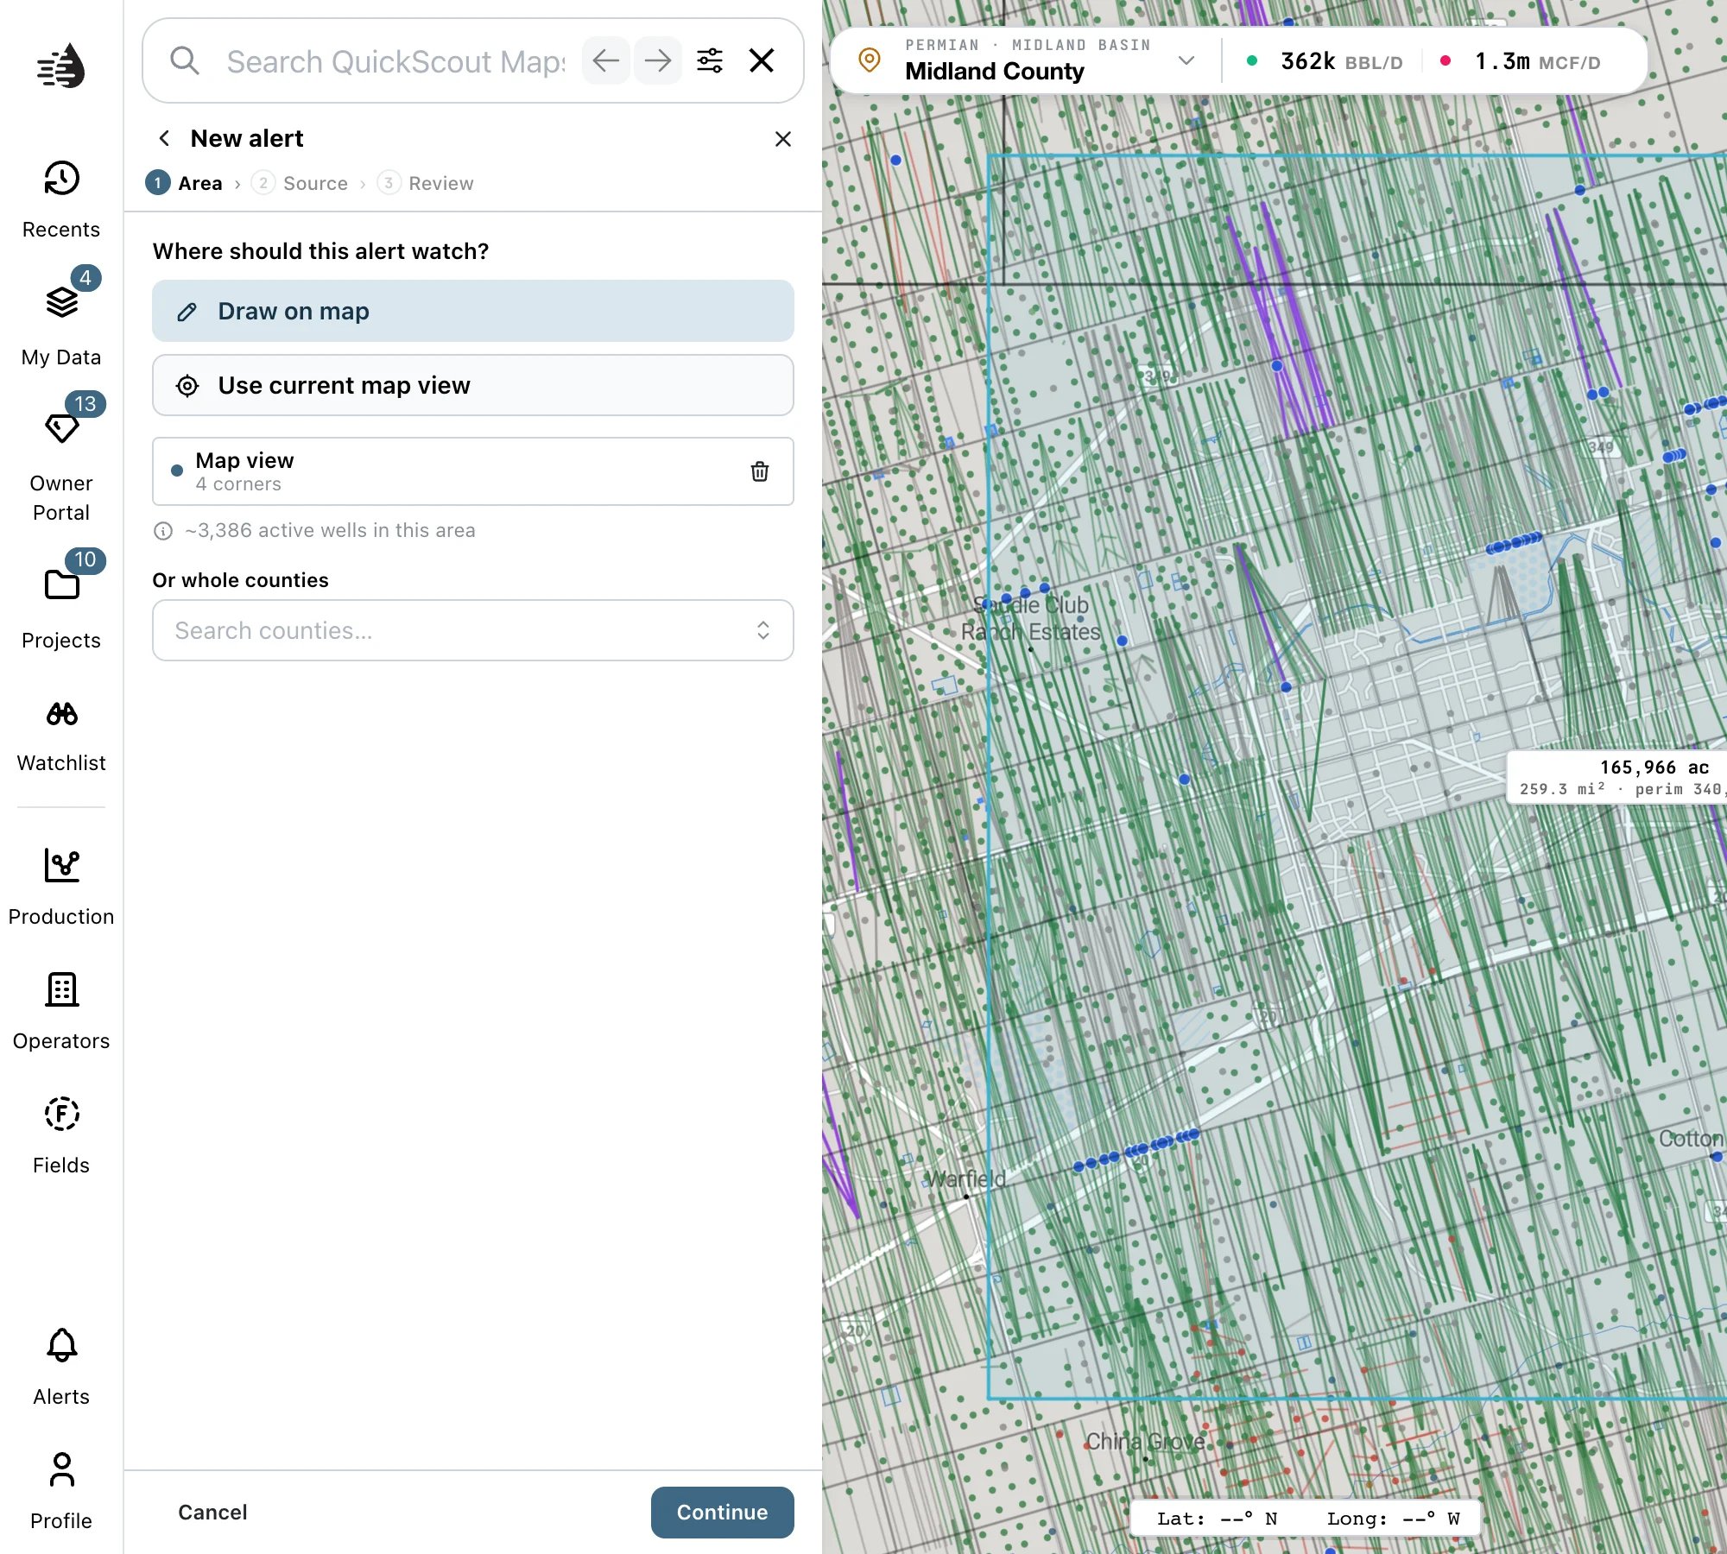Click Cancel button
Screen dimensions: 1727x1554
212,1513
